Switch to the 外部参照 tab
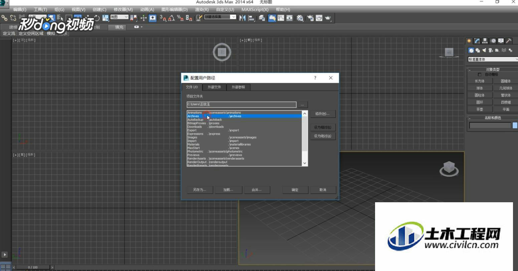Viewport: 518px width, 271px height. point(238,87)
